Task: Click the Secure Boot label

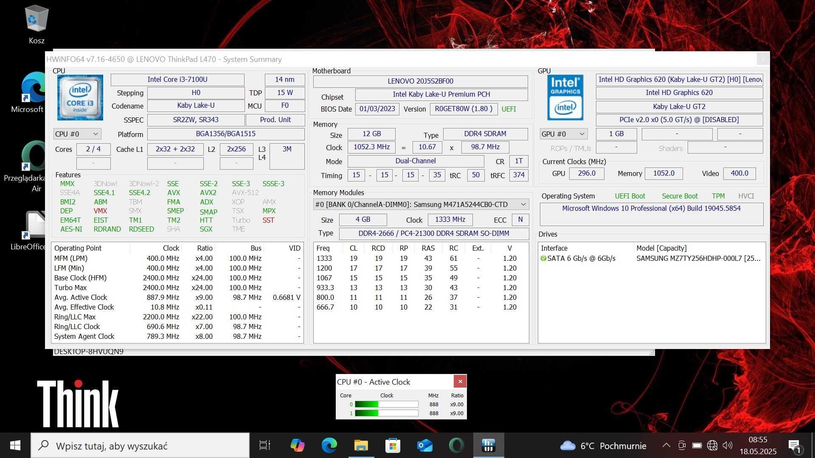Action: pos(680,196)
